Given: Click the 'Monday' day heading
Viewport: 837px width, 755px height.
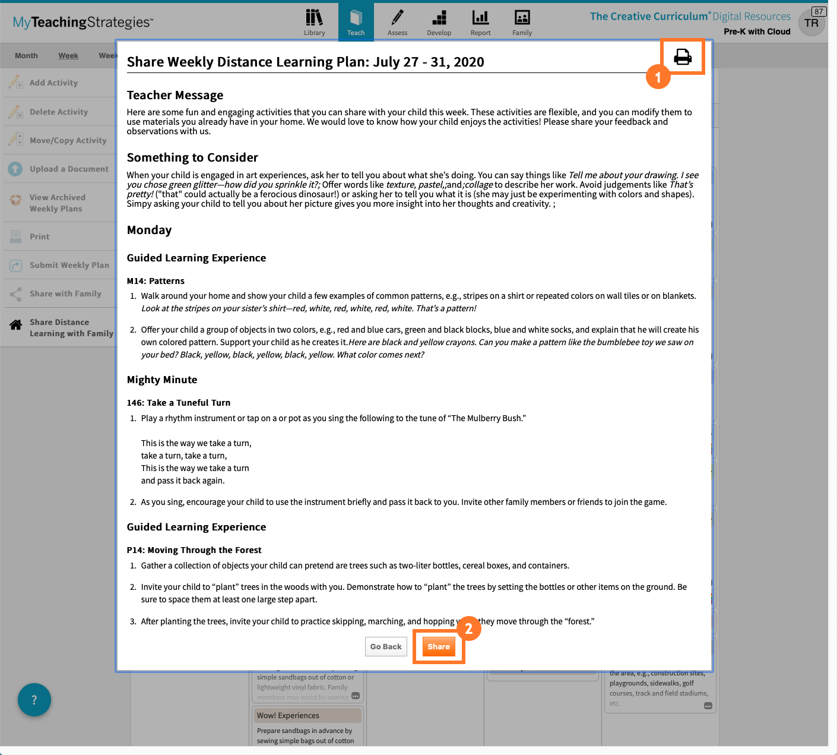Looking at the screenshot, I should [x=149, y=230].
